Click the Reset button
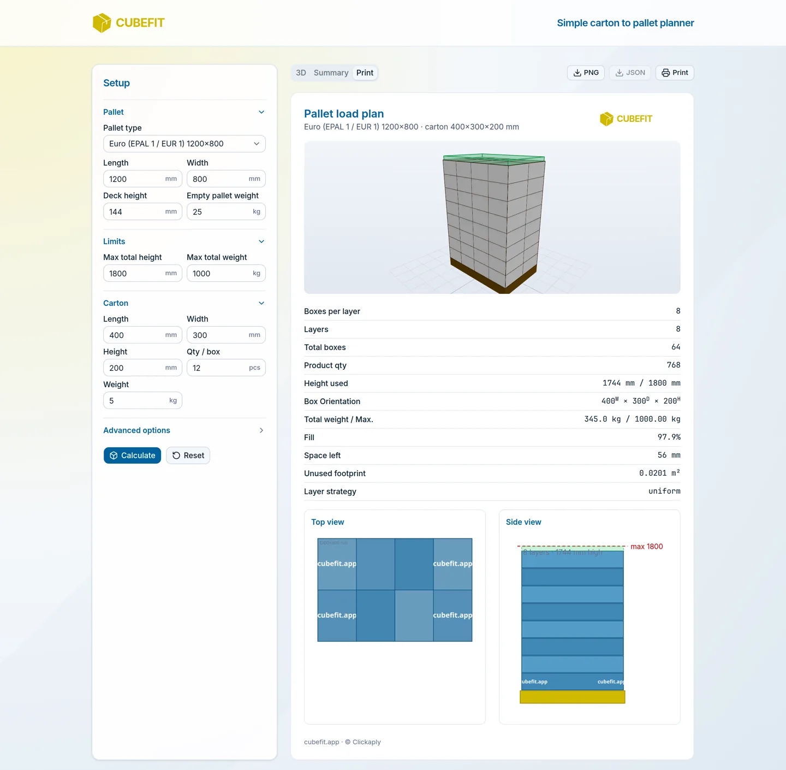Screen dimensions: 786x770 click(188, 455)
